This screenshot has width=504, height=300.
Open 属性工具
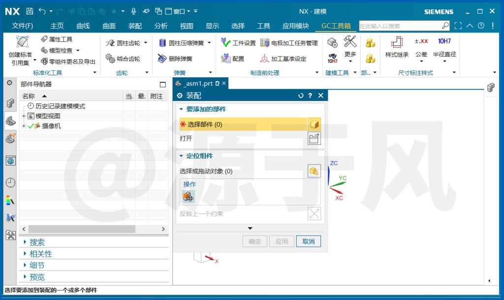tap(57, 39)
